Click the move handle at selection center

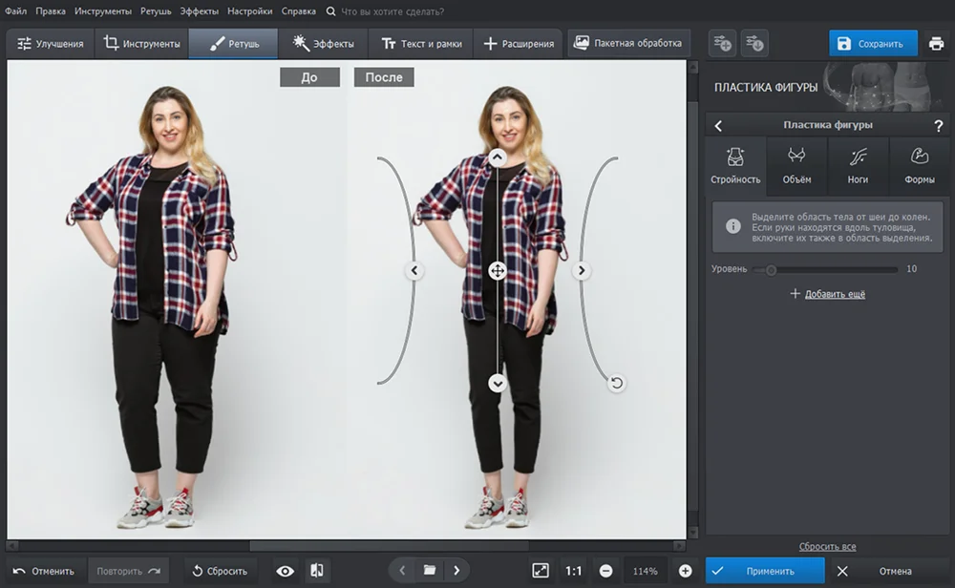click(x=497, y=270)
